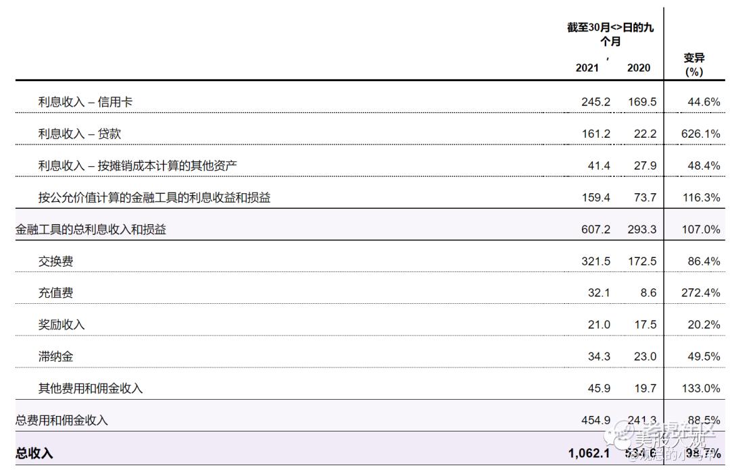Click the 充值费 row label
The width and height of the screenshot is (730, 472).
tap(56, 293)
